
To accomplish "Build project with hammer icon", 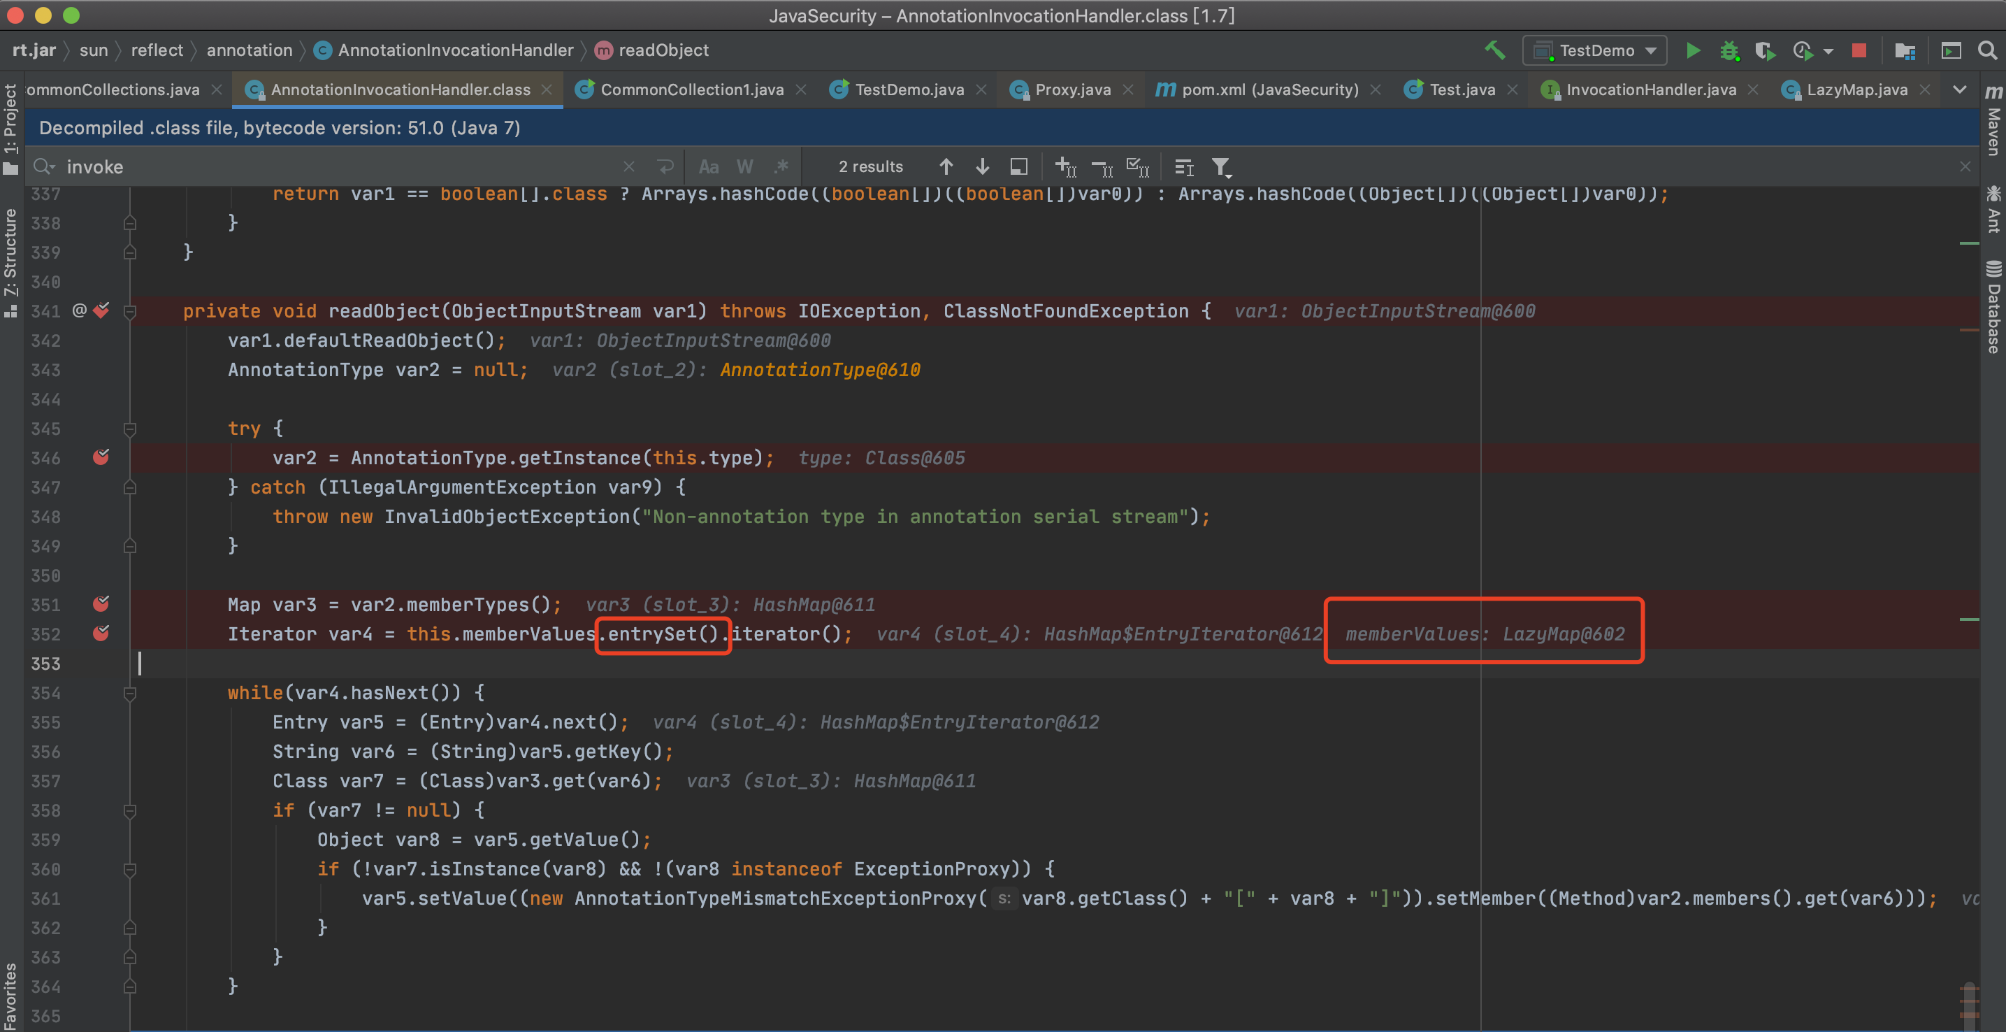I will point(1494,50).
